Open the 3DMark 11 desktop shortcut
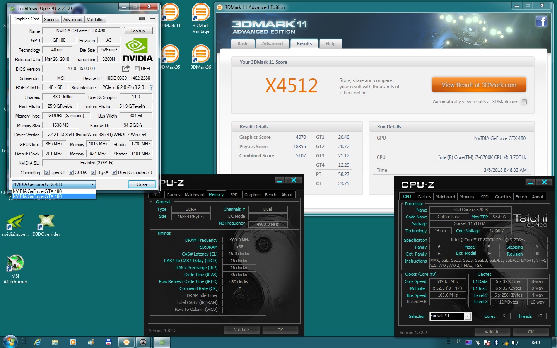This screenshot has width=557, height=348. pos(170,16)
